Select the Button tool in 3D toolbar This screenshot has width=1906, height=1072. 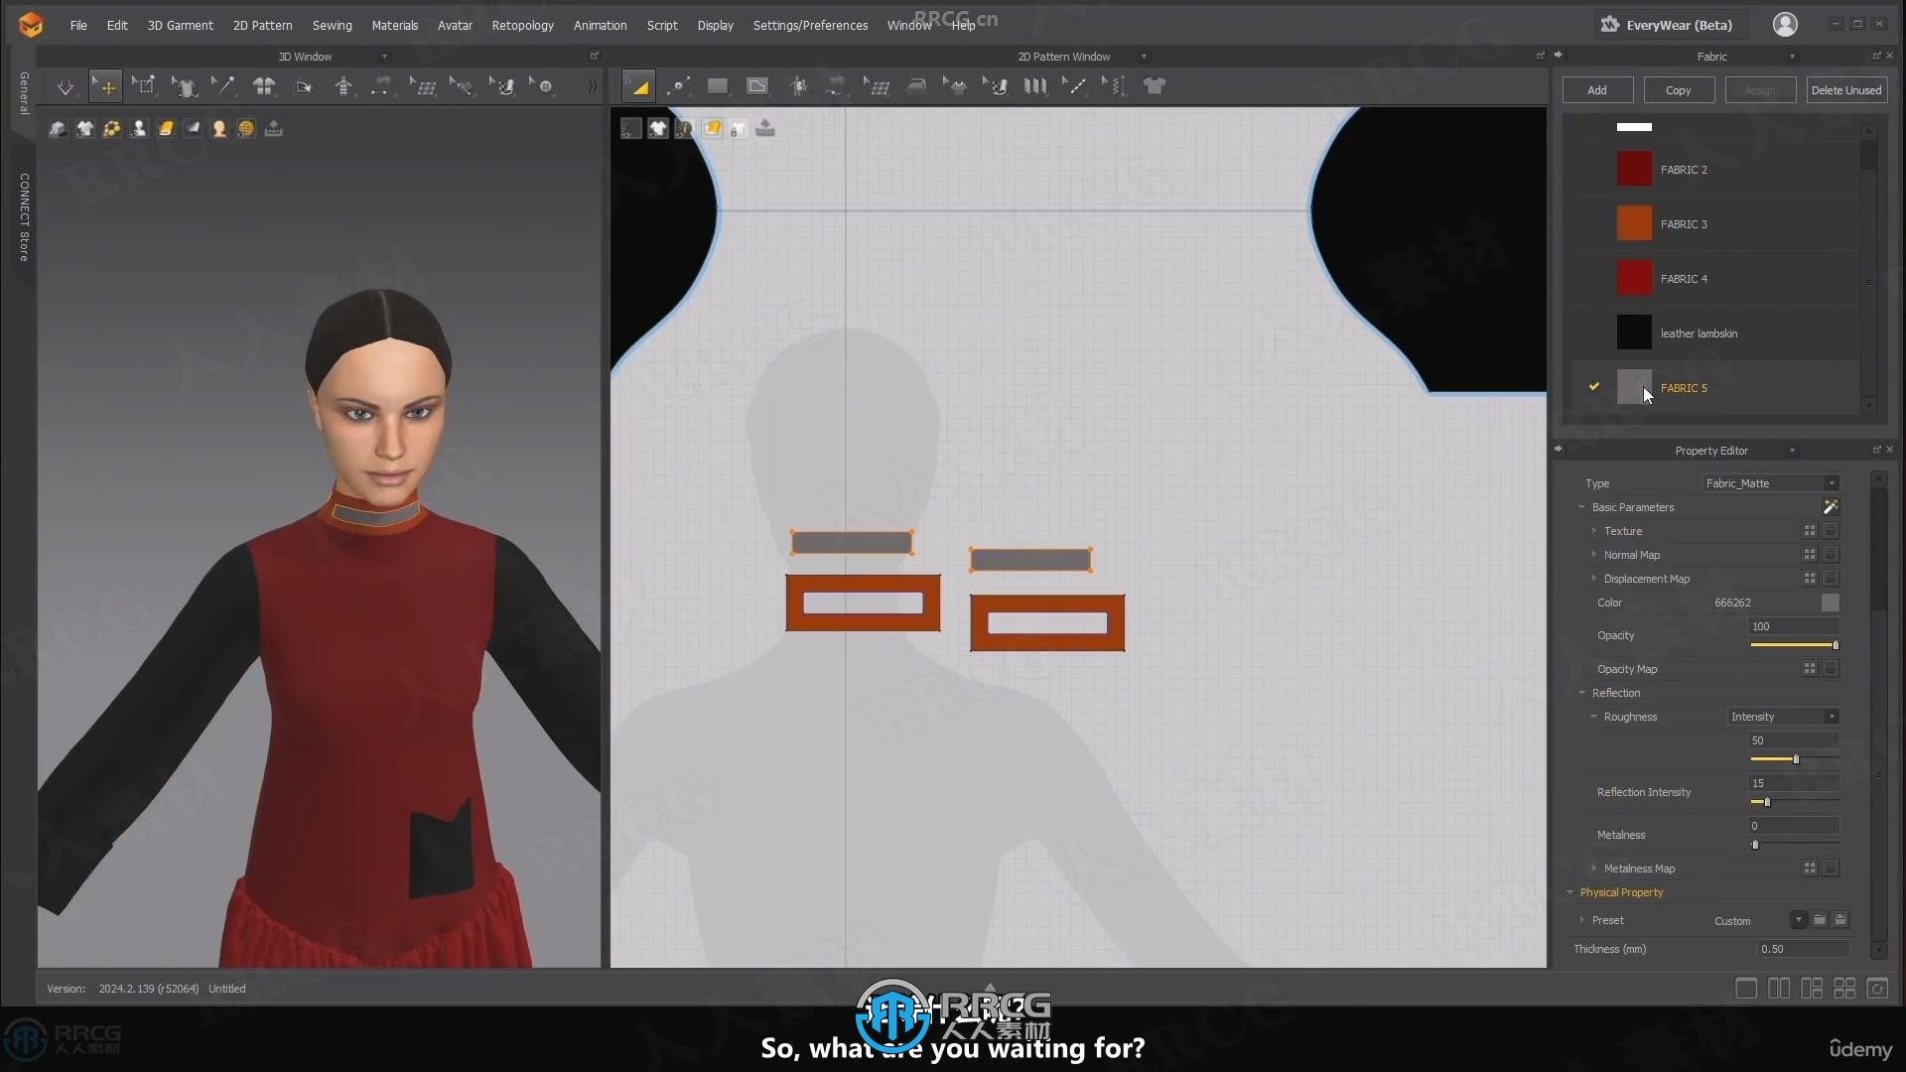click(x=542, y=87)
